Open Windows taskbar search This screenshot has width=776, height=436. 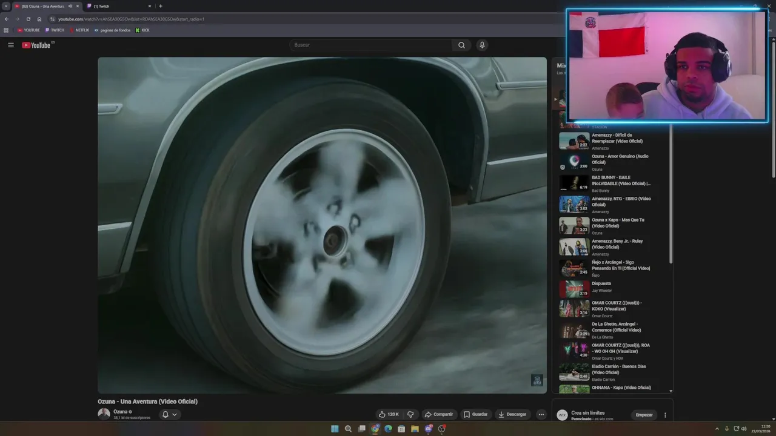point(348,429)
